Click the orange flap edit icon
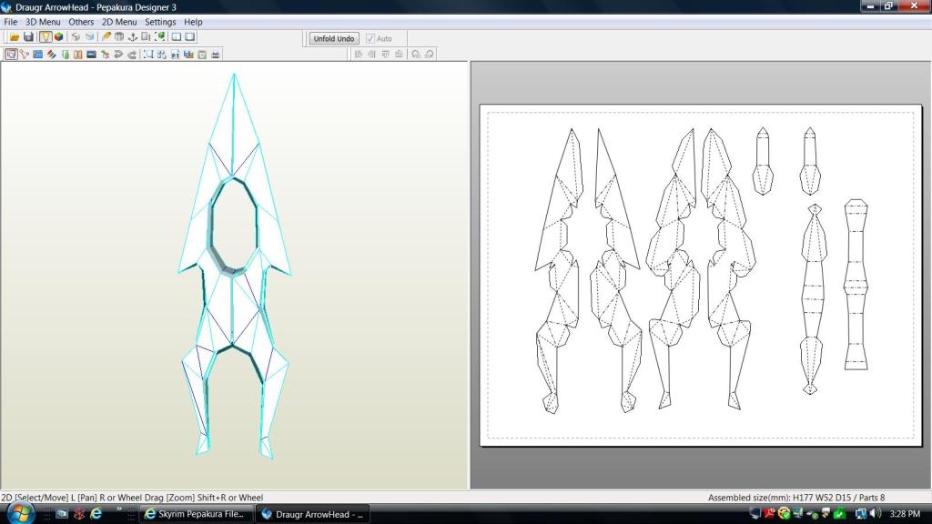 [78, 54]
